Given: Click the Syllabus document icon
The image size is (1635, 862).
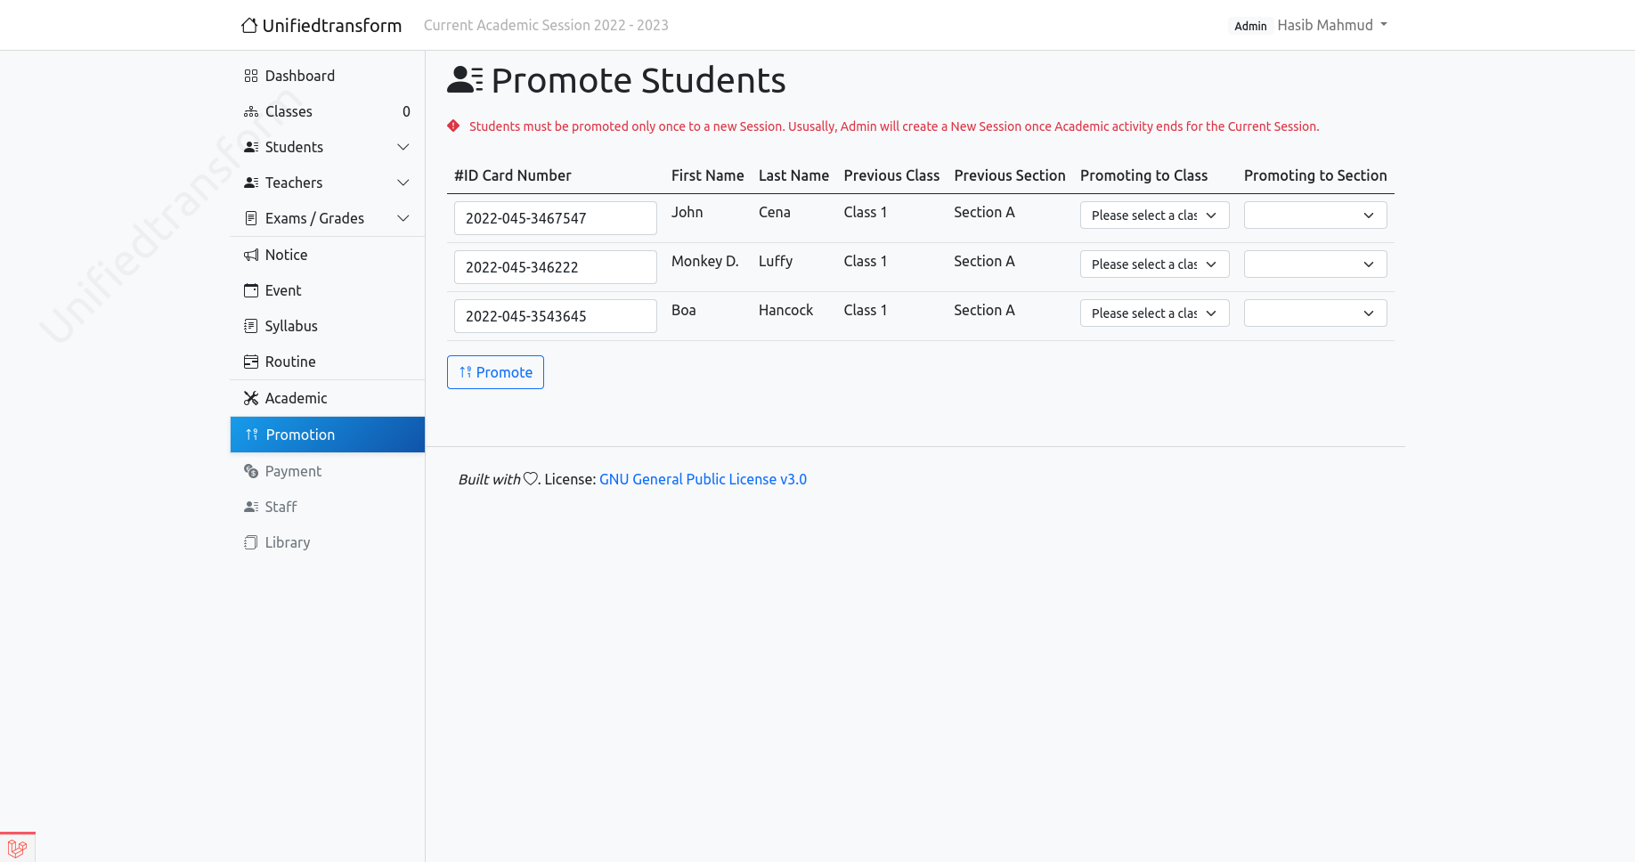Looking at the screenshot, I should coord(251,326).
